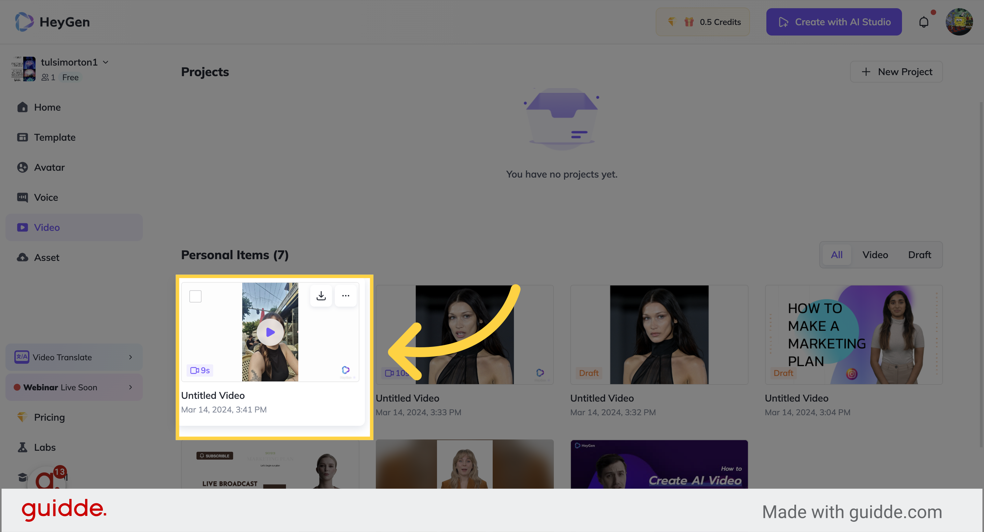Check the selection checkbox on the video card
The height and width of the screenshot is (532, 984).
click(195, 296)
